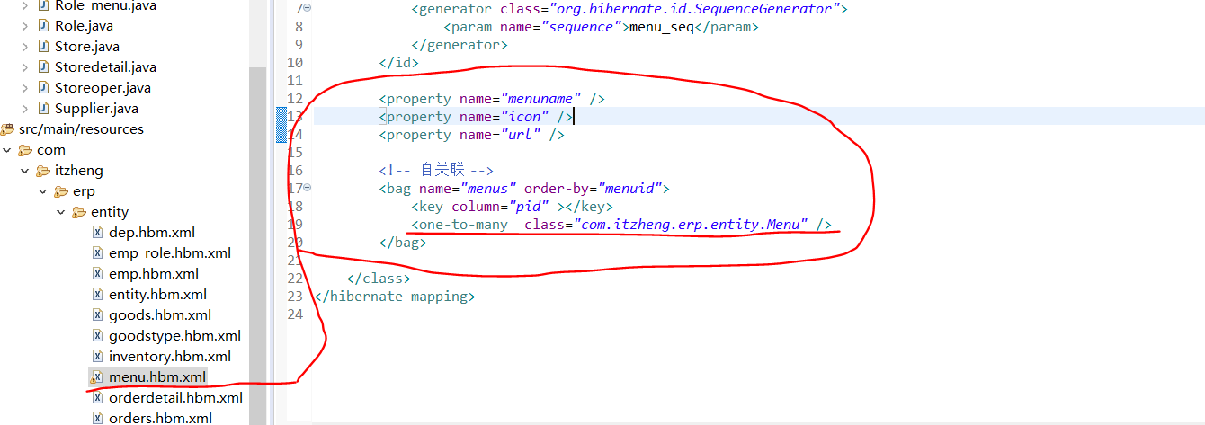Expand the Role.java node
Image resolution: width=1205 pixels, height=425 pixels.
click(25, 26)
